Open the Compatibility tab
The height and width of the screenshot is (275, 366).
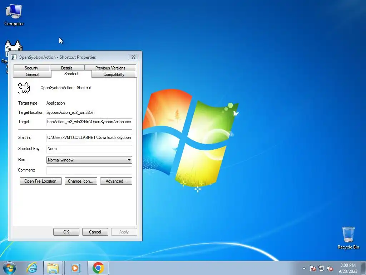[114, 74]
